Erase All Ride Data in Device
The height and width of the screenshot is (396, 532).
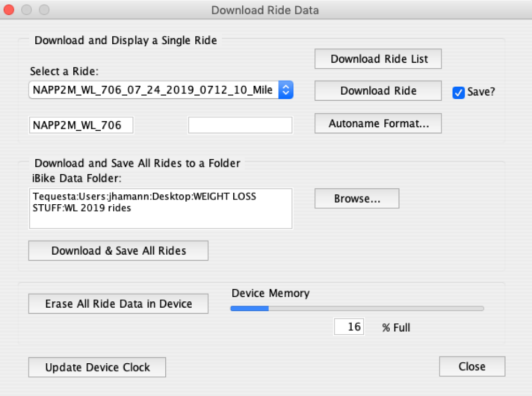click(x=118, y=303)
